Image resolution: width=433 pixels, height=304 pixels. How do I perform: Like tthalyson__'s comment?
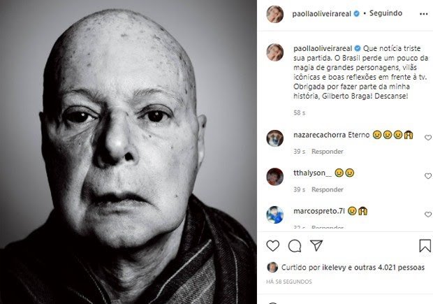click(x=428, y=176)
